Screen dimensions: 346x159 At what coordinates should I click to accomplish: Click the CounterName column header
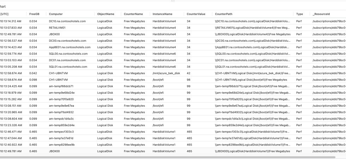133,14
